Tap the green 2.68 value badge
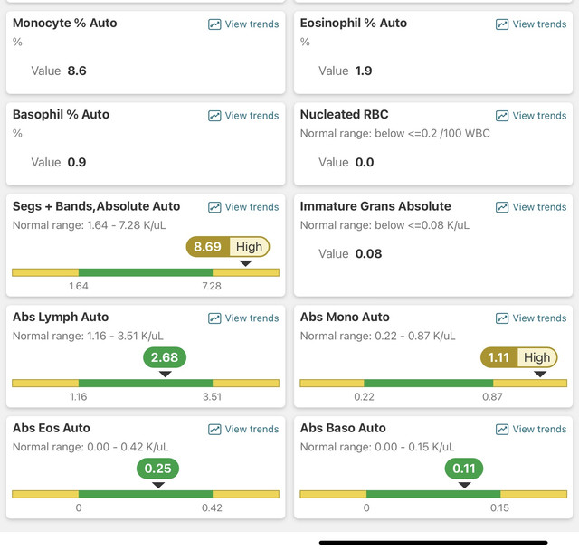The image size is (579, 550). point(165,357)
